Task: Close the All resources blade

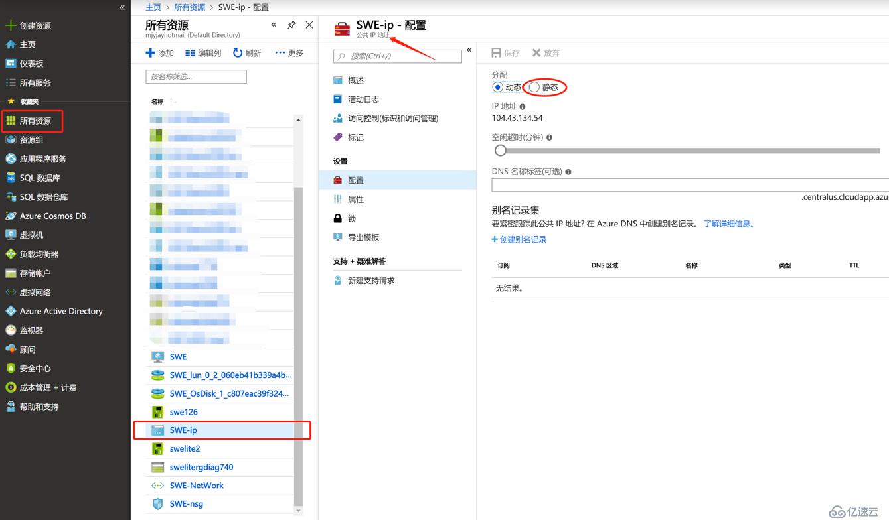Action: pyautogui.click(x=309, y=25)
